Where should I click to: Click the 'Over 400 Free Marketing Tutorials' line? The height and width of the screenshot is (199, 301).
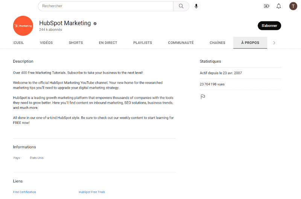coord(78,73)
